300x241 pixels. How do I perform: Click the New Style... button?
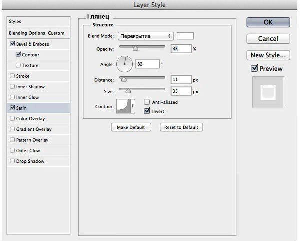click(268, 55)
